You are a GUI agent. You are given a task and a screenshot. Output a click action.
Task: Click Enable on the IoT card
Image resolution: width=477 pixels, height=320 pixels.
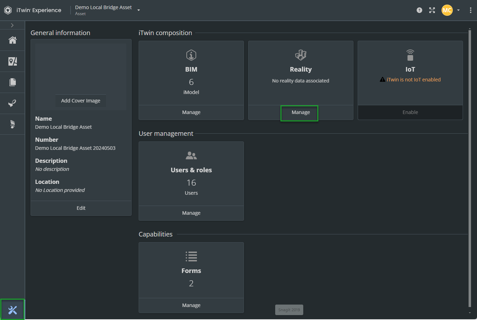coord(410,112)
